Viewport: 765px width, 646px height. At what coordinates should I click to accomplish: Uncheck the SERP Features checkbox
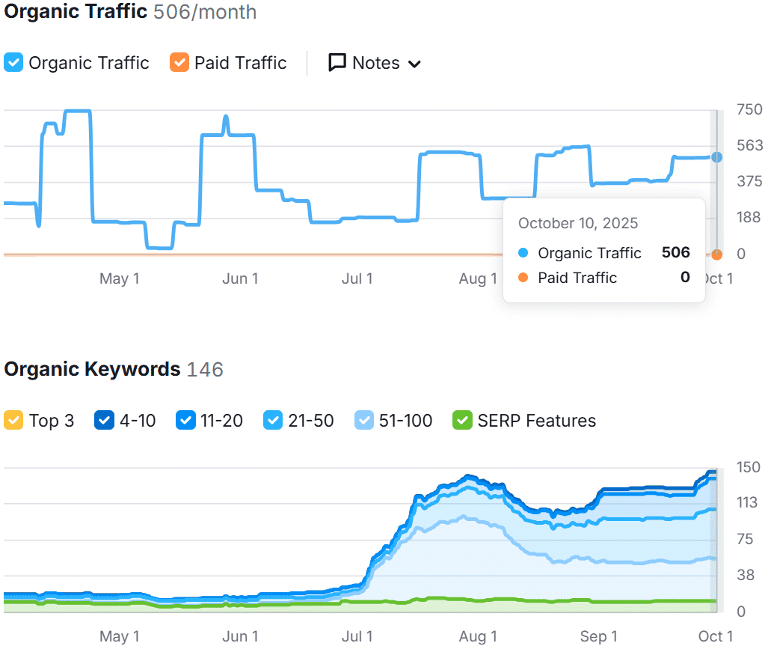tap(463, 421)
